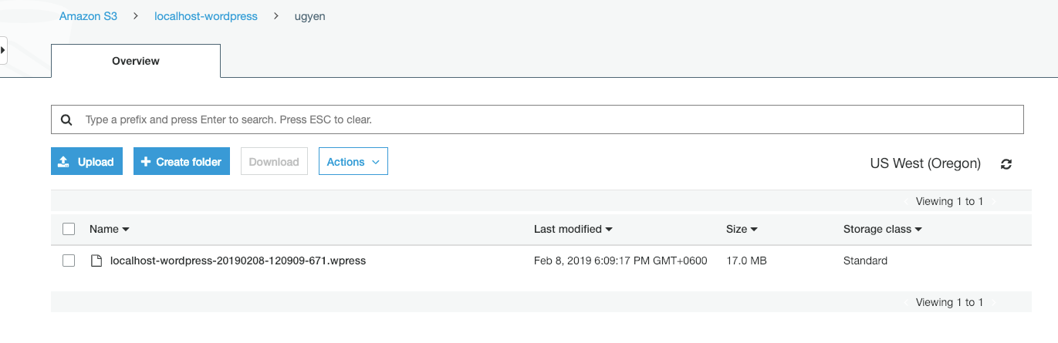Screen dimensions: 1058x343
Task: Sort by Name column arrow
Action: (x=126, y=230)
